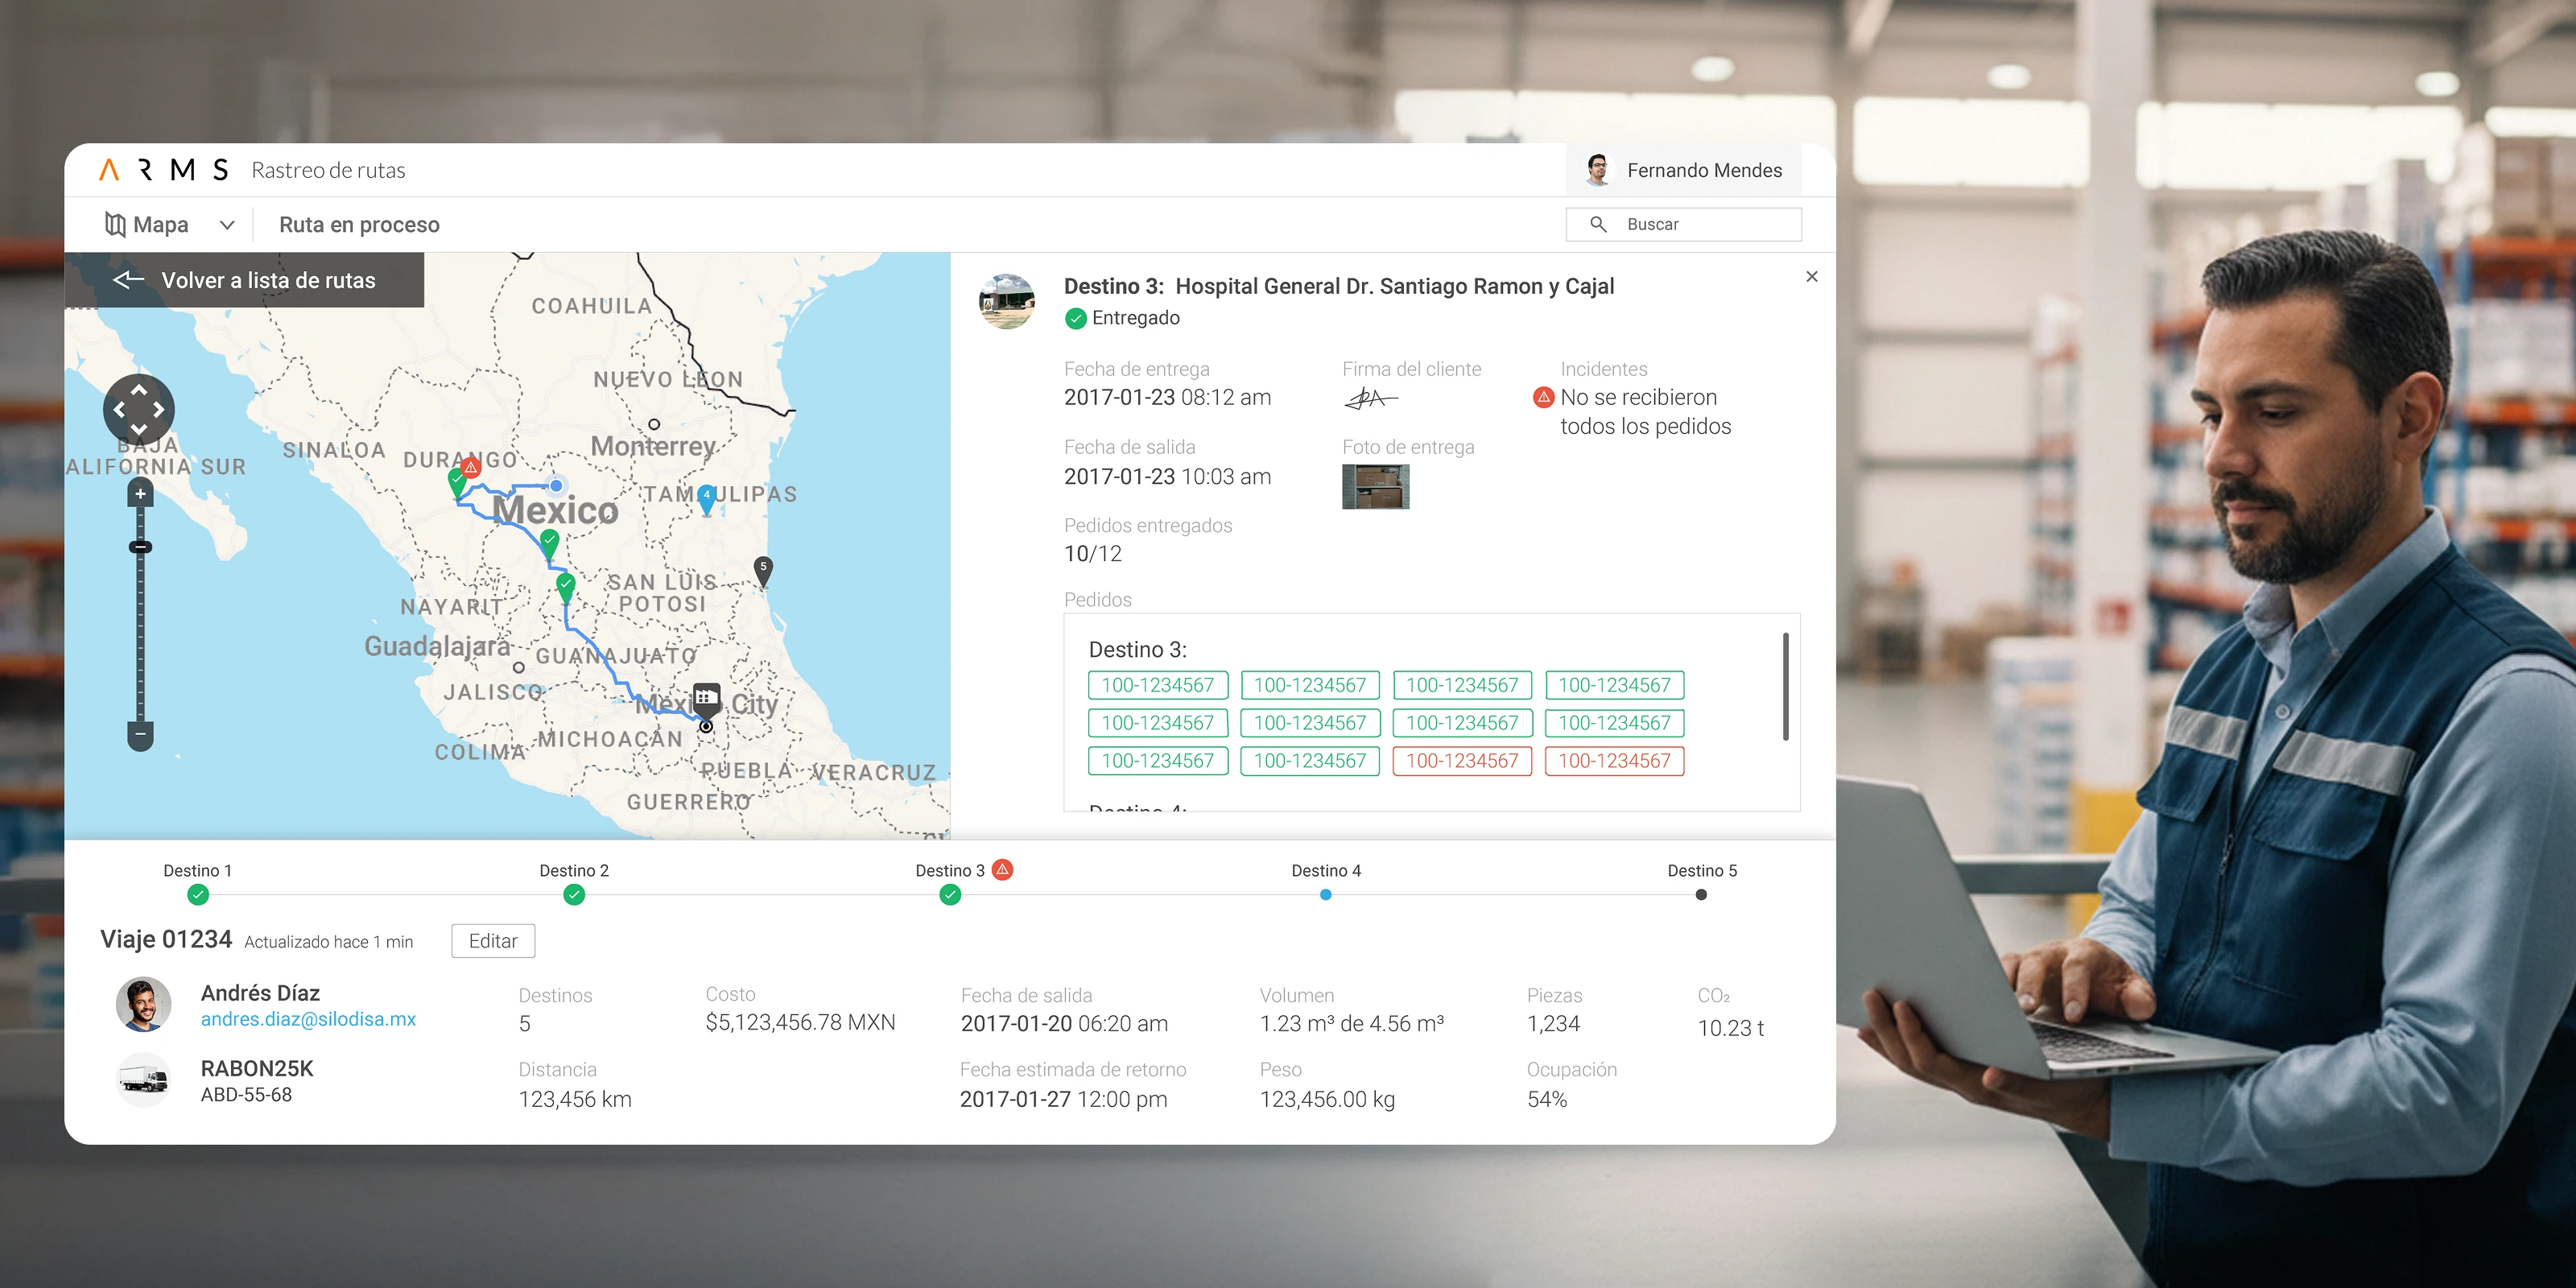Click the zoom out minus button
The width and height of the screenshot is (2576, 1288).
click(x=140, y=735)
